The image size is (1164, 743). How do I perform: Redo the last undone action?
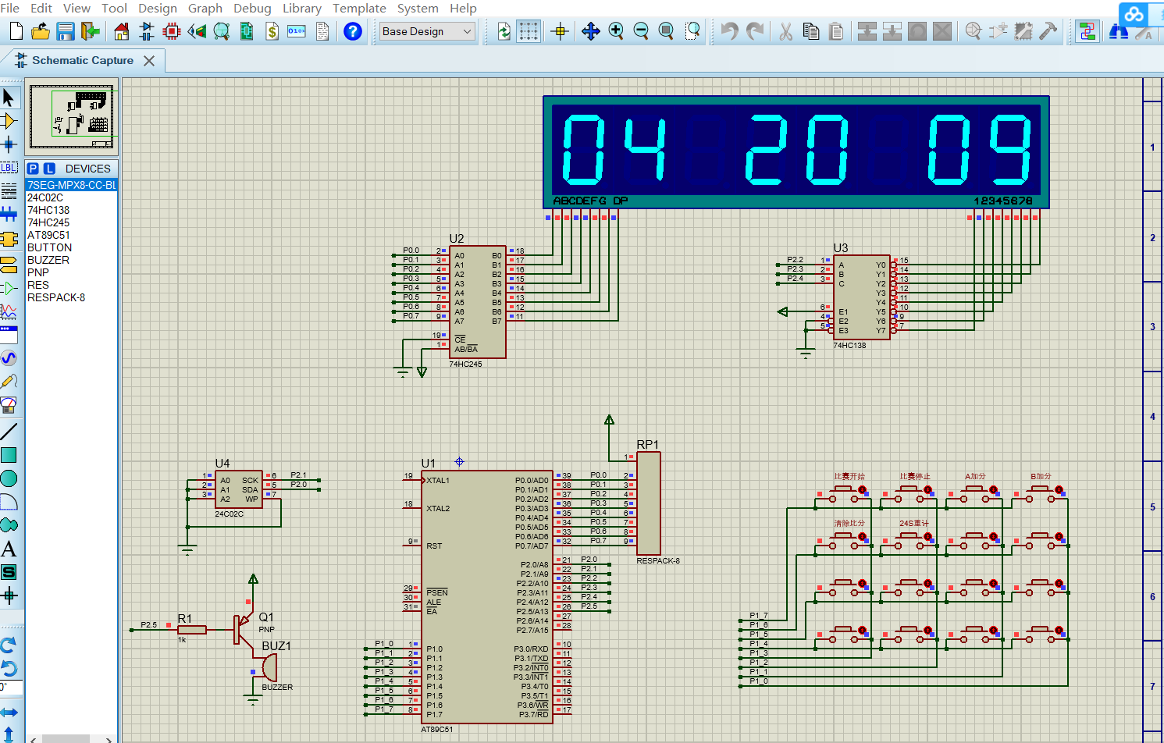(755, 31)
